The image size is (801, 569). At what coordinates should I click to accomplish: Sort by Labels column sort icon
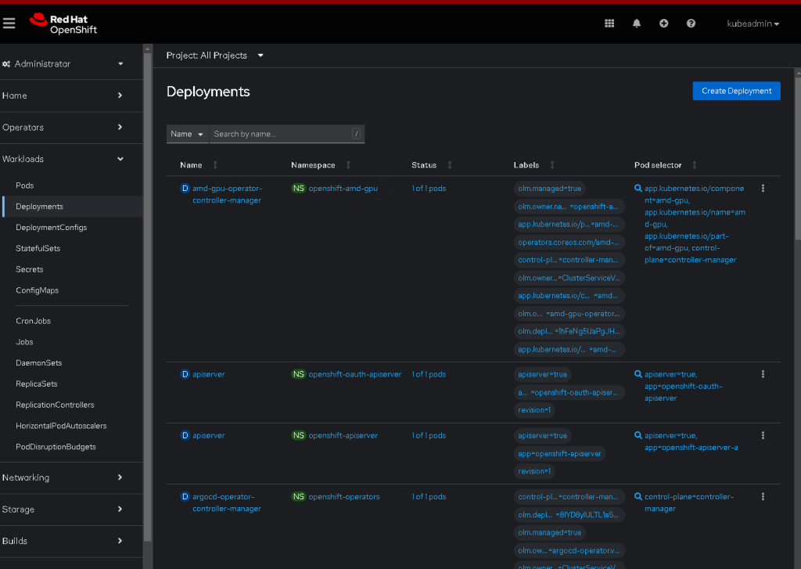pyautogui.click(x=552, y=164)
